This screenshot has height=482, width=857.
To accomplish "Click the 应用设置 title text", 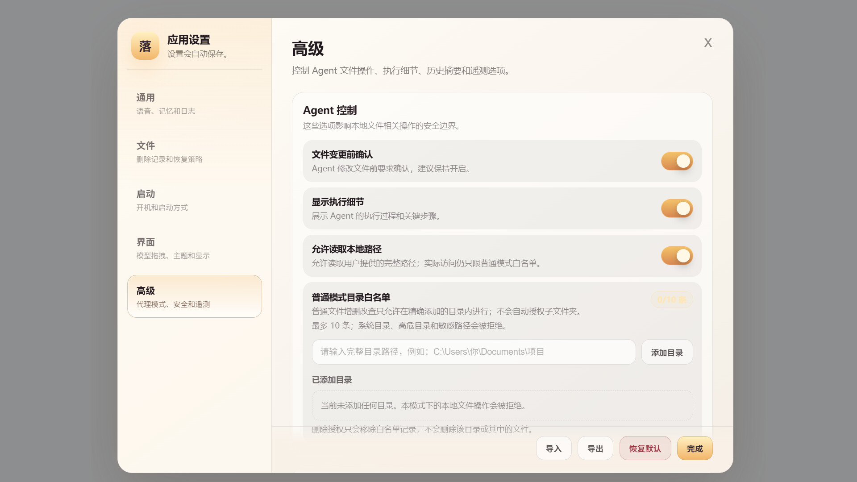I will 189,40.
